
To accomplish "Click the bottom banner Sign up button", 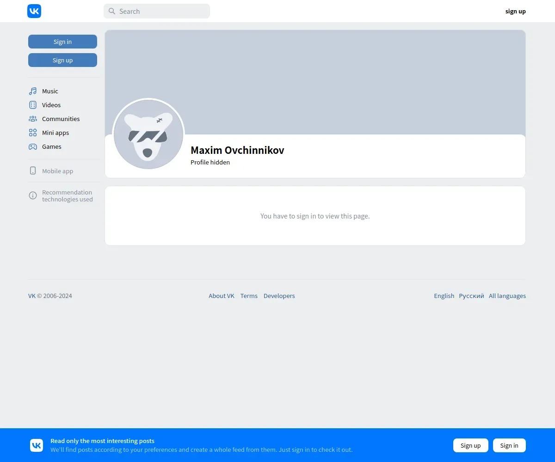I will [x=470, y=445].
